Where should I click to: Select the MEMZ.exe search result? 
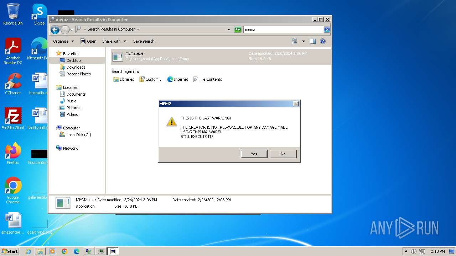pos(221,56)
